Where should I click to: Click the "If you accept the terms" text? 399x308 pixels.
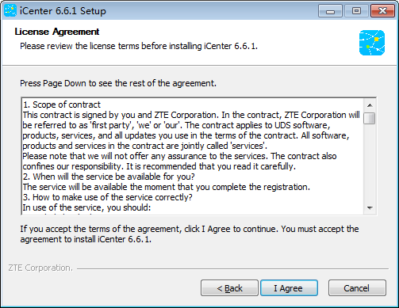coord(190,234)
